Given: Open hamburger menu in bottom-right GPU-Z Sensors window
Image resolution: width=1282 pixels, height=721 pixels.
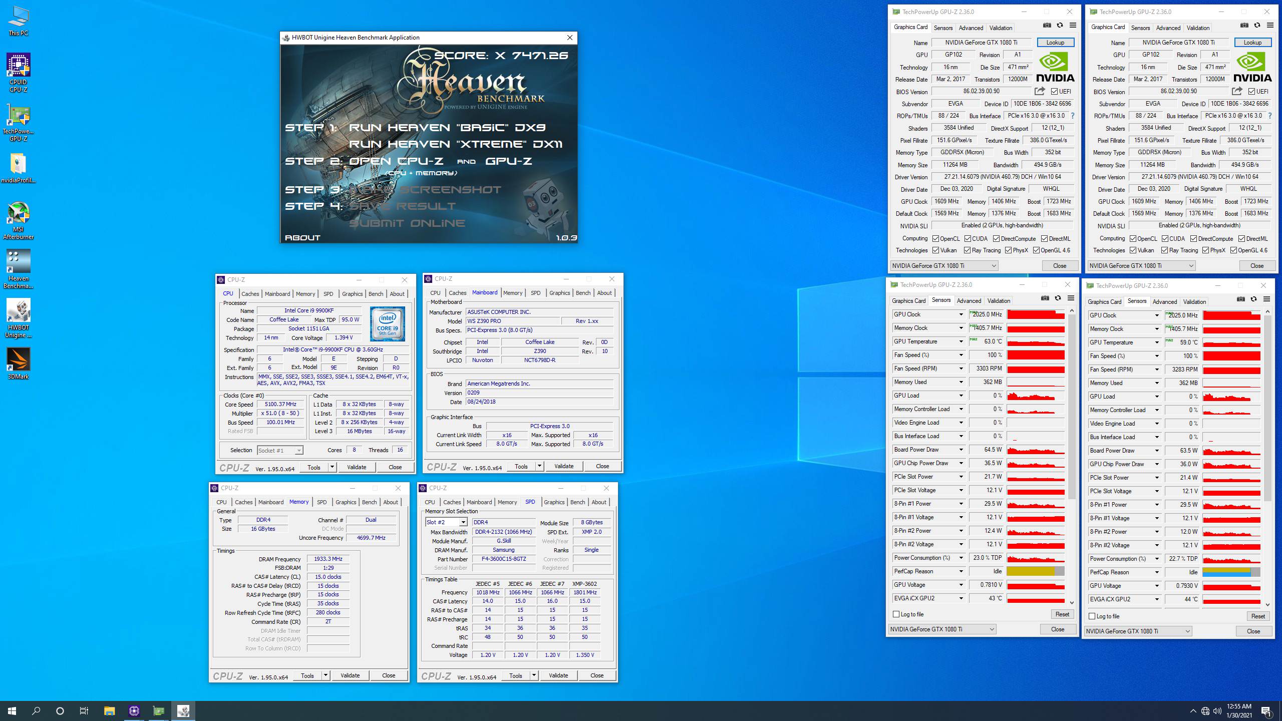Looking at the screenshot, I should [x=1266, y=299].
